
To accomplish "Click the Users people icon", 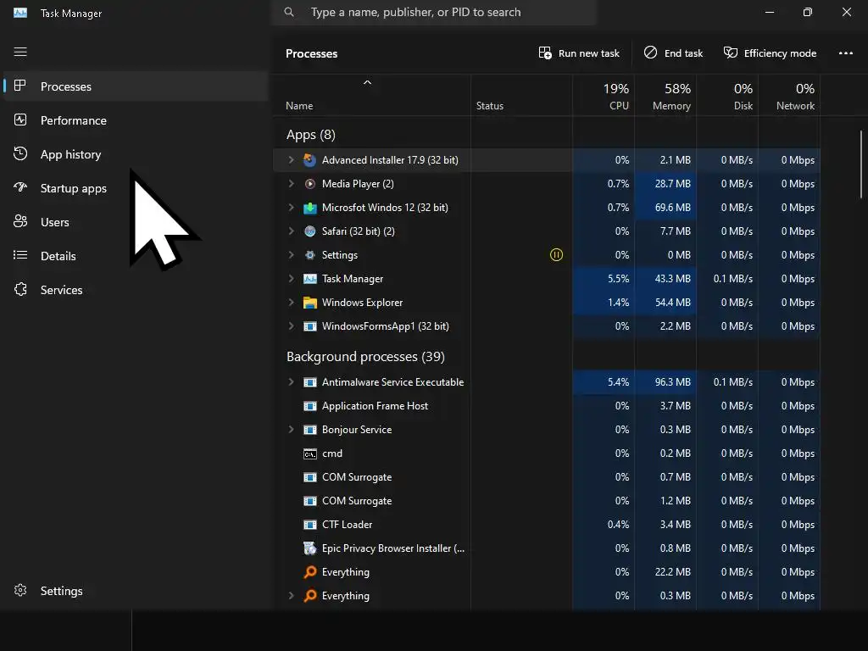I will [20, 221].
